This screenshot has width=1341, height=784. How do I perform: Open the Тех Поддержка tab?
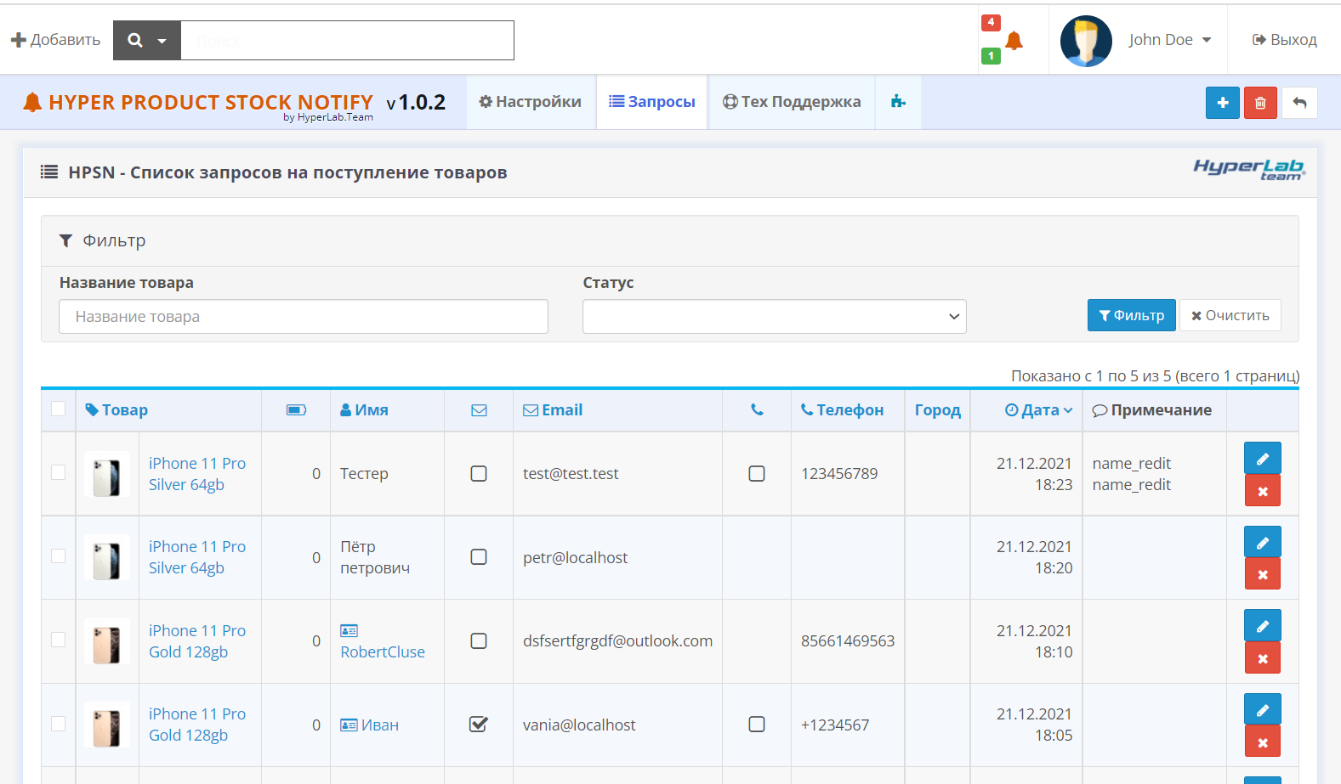[x=792, y=102]
